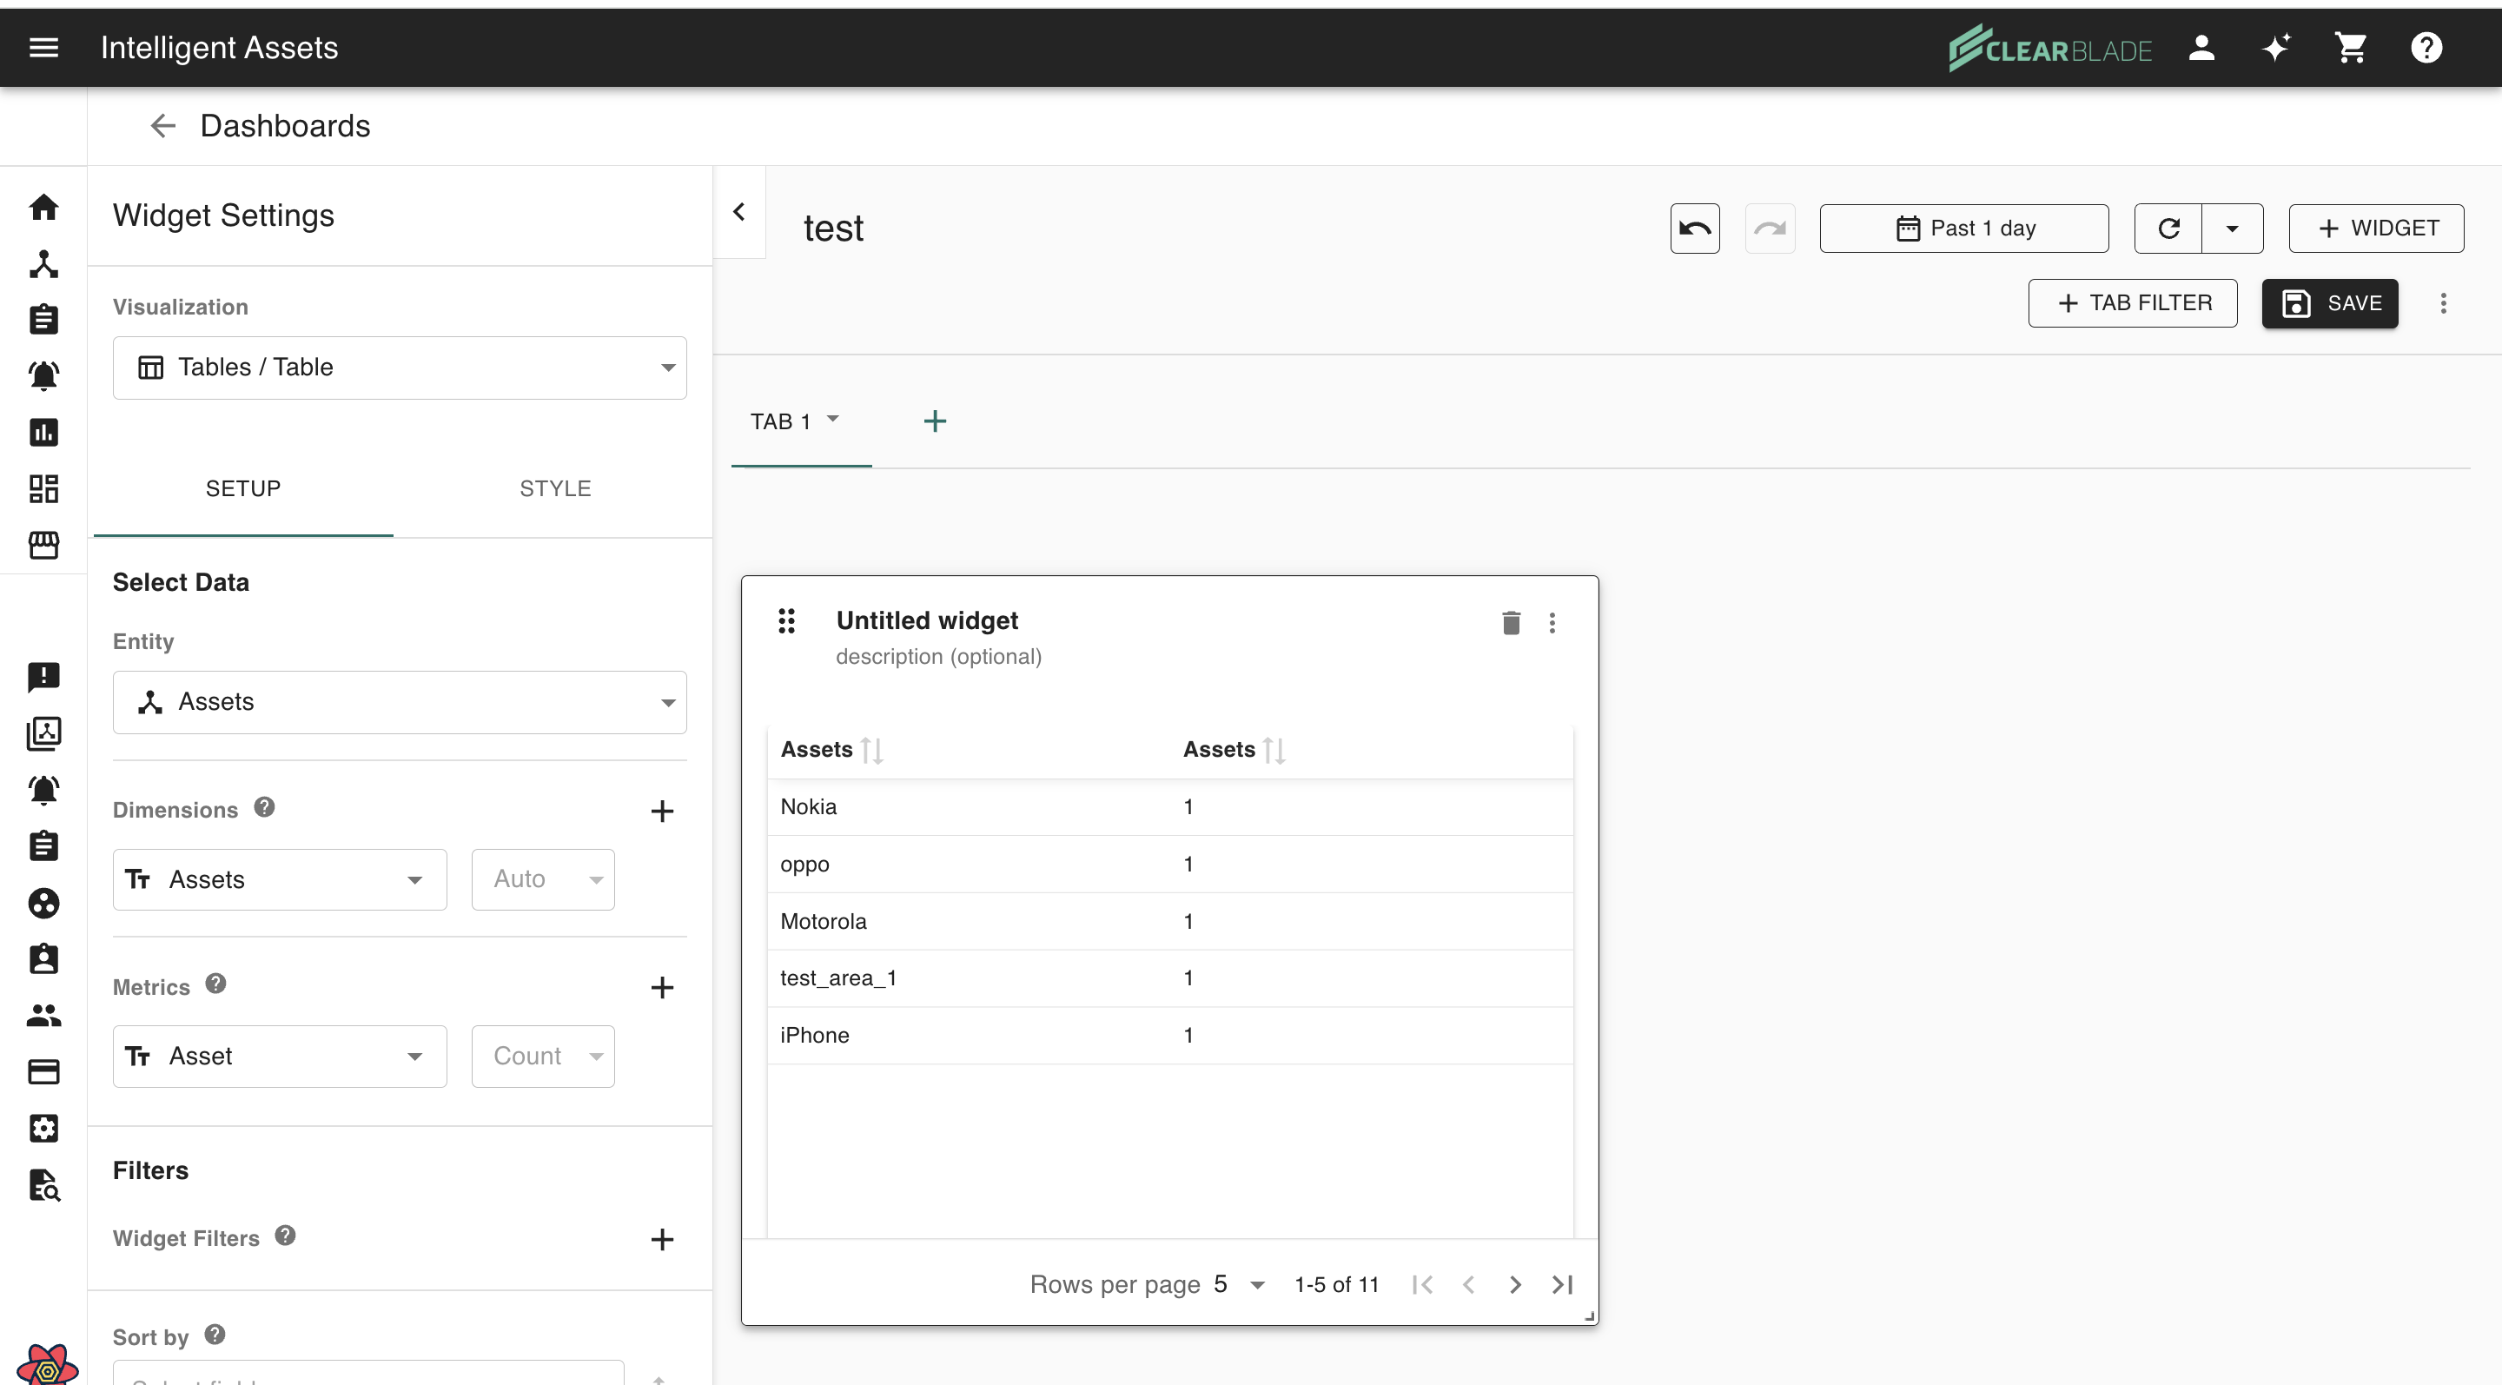Select the TAB 1 dashboard tab
Viewport: 2502px width, 1385px height.
point(780,421)
